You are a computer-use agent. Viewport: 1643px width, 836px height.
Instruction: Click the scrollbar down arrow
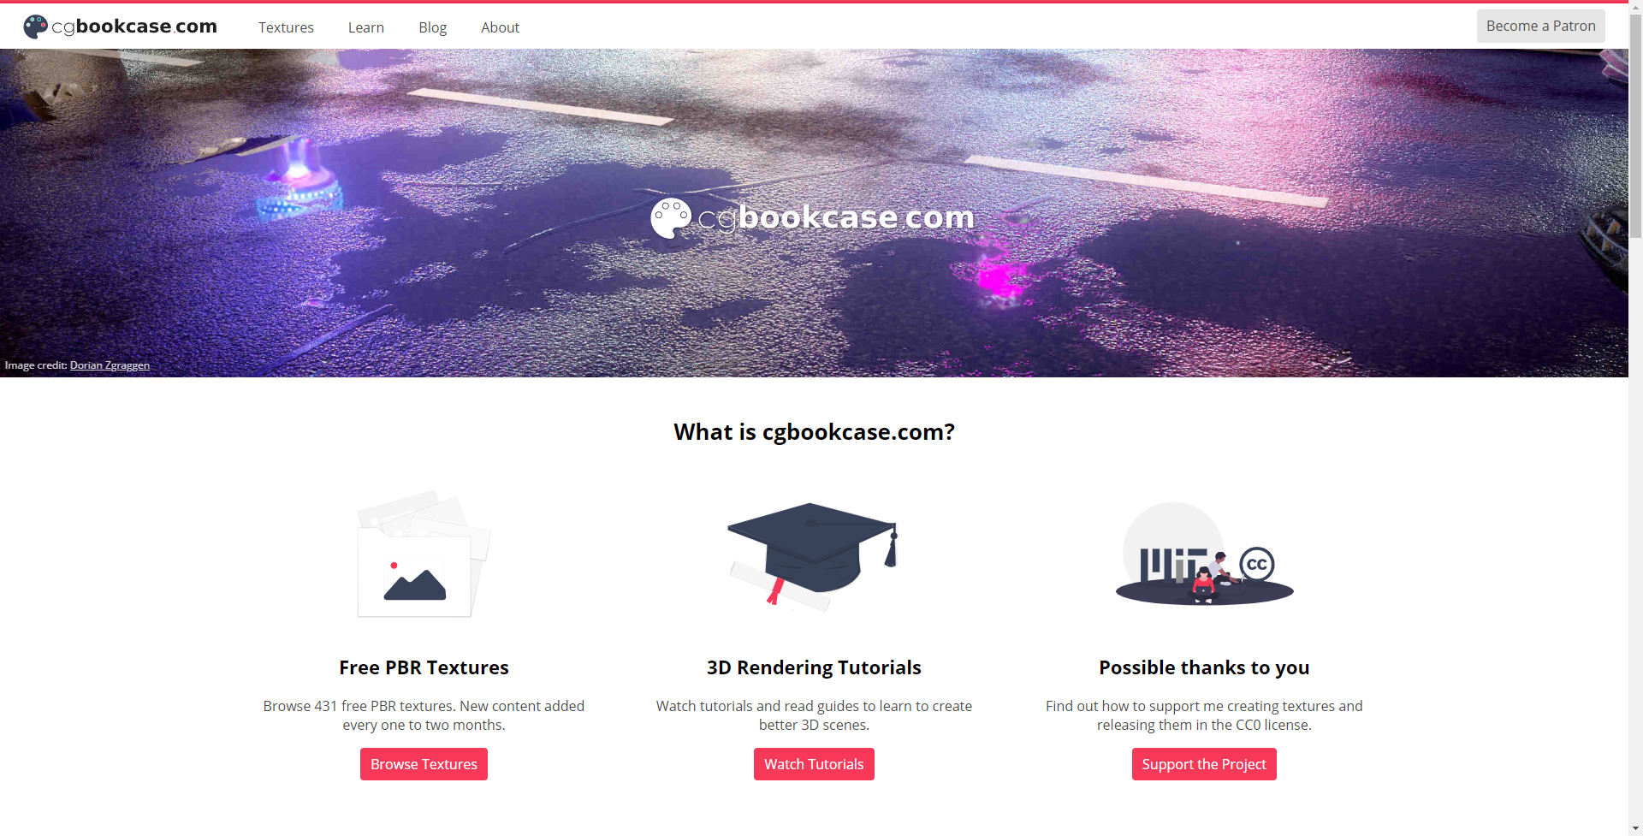(1635, 828)
